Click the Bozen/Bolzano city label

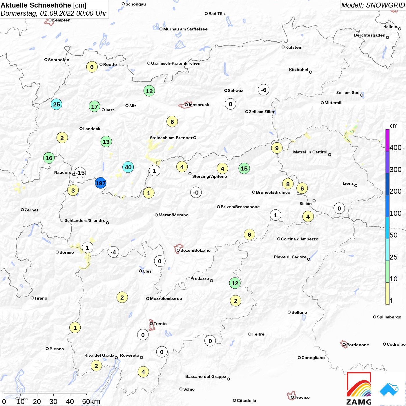coord(195,250)
